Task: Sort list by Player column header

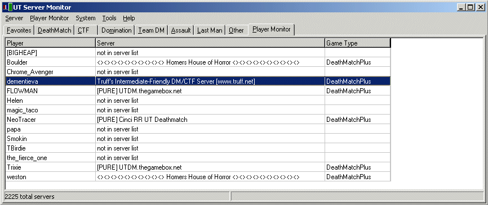Action: click(x=50, y=43)
